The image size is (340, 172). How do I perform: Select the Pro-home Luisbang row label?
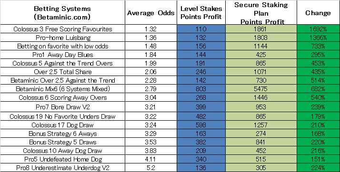pos(62,38)
